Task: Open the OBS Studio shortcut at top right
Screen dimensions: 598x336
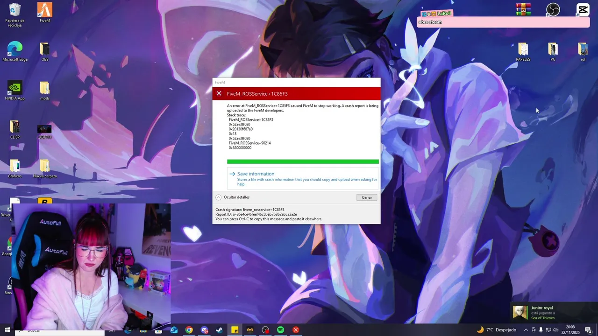Action: [553, 9]
